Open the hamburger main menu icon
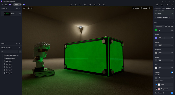This screenshot has width=175, height=95. 2,5
